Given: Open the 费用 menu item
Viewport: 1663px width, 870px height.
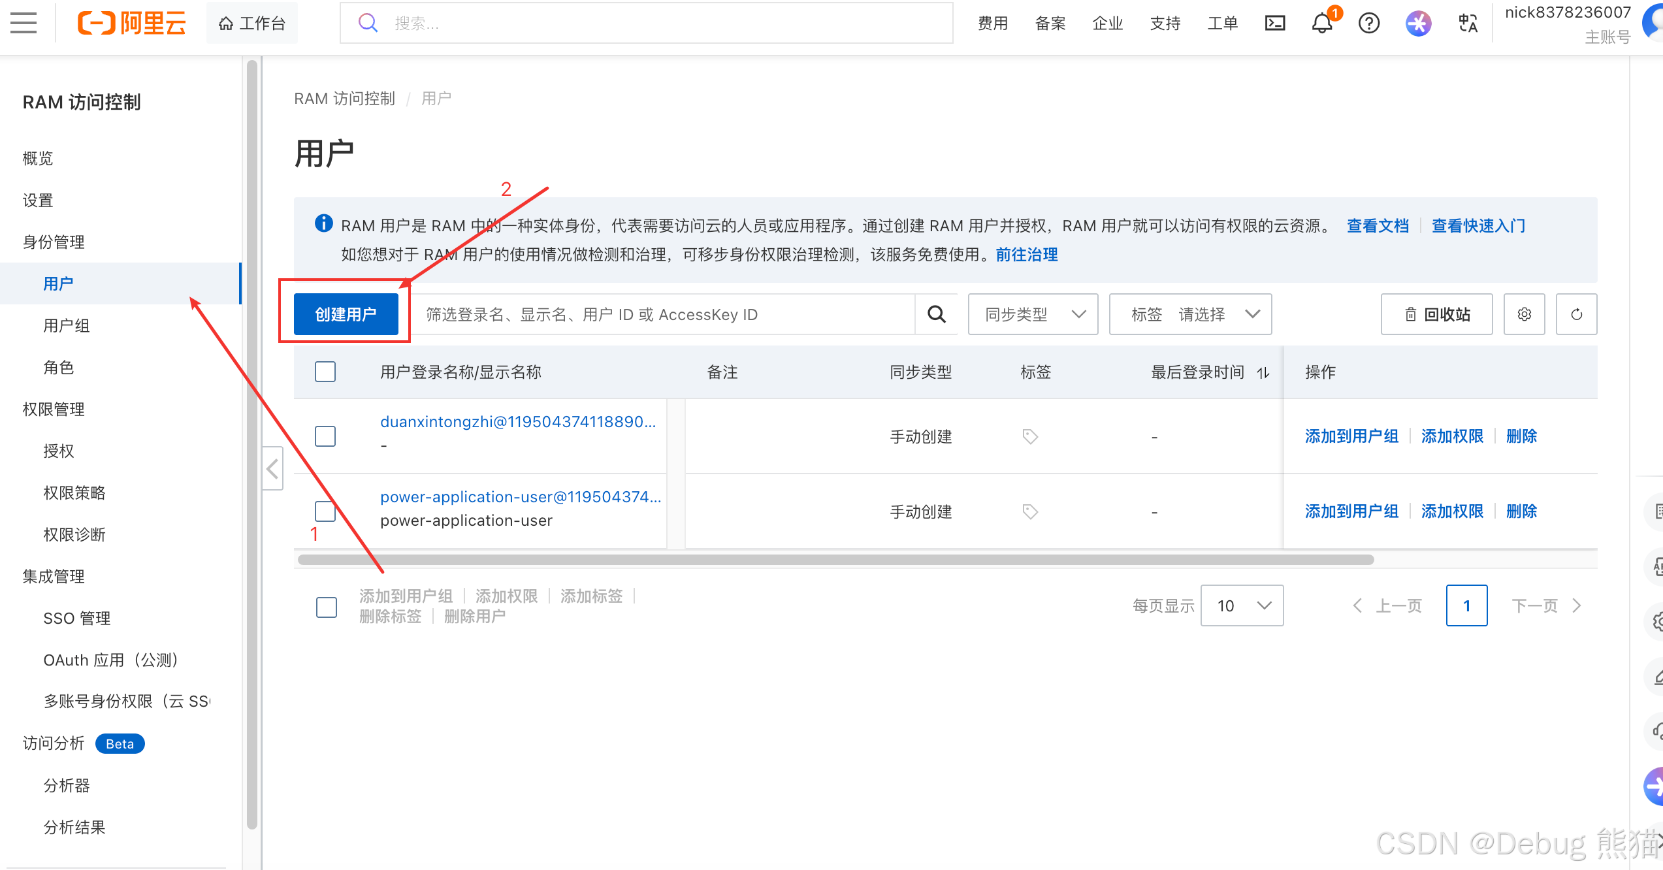Looking at the screenshot, I should pyautogui.click(x=992, y=23).
